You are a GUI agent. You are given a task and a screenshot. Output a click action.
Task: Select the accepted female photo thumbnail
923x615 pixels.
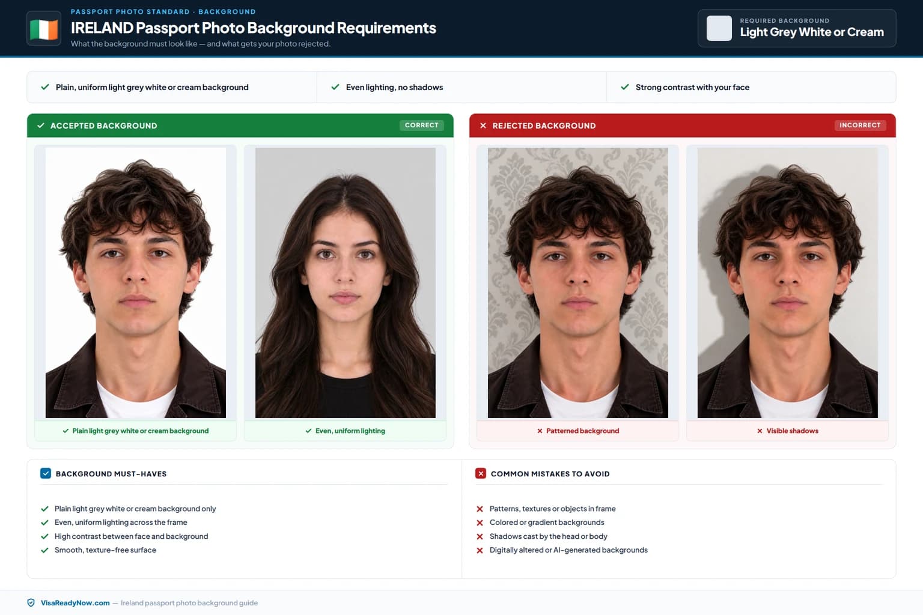346,283
